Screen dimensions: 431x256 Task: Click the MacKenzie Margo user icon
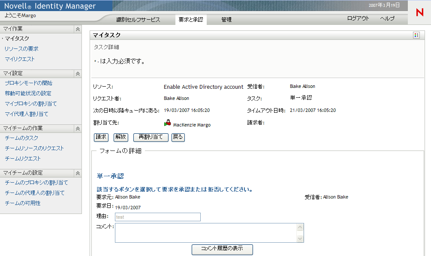click(x=167, y=123)
